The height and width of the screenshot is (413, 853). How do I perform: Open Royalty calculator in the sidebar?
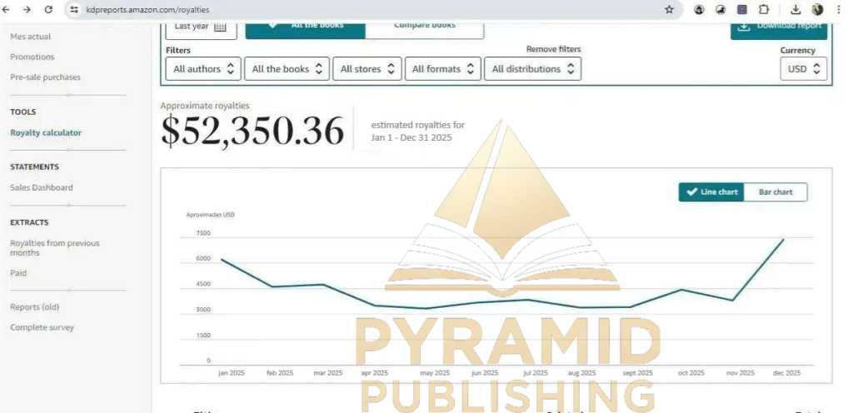pyautogui.click(x=46, y=132)
